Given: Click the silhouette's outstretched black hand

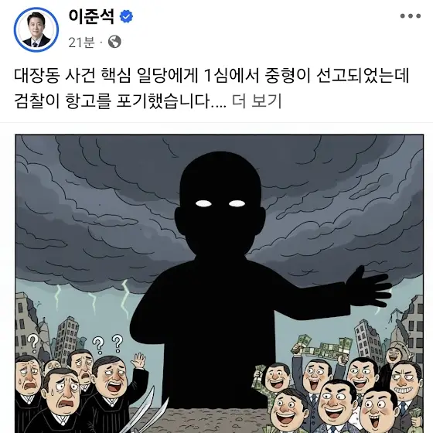Looking at the screenshot, I should 369,287.
